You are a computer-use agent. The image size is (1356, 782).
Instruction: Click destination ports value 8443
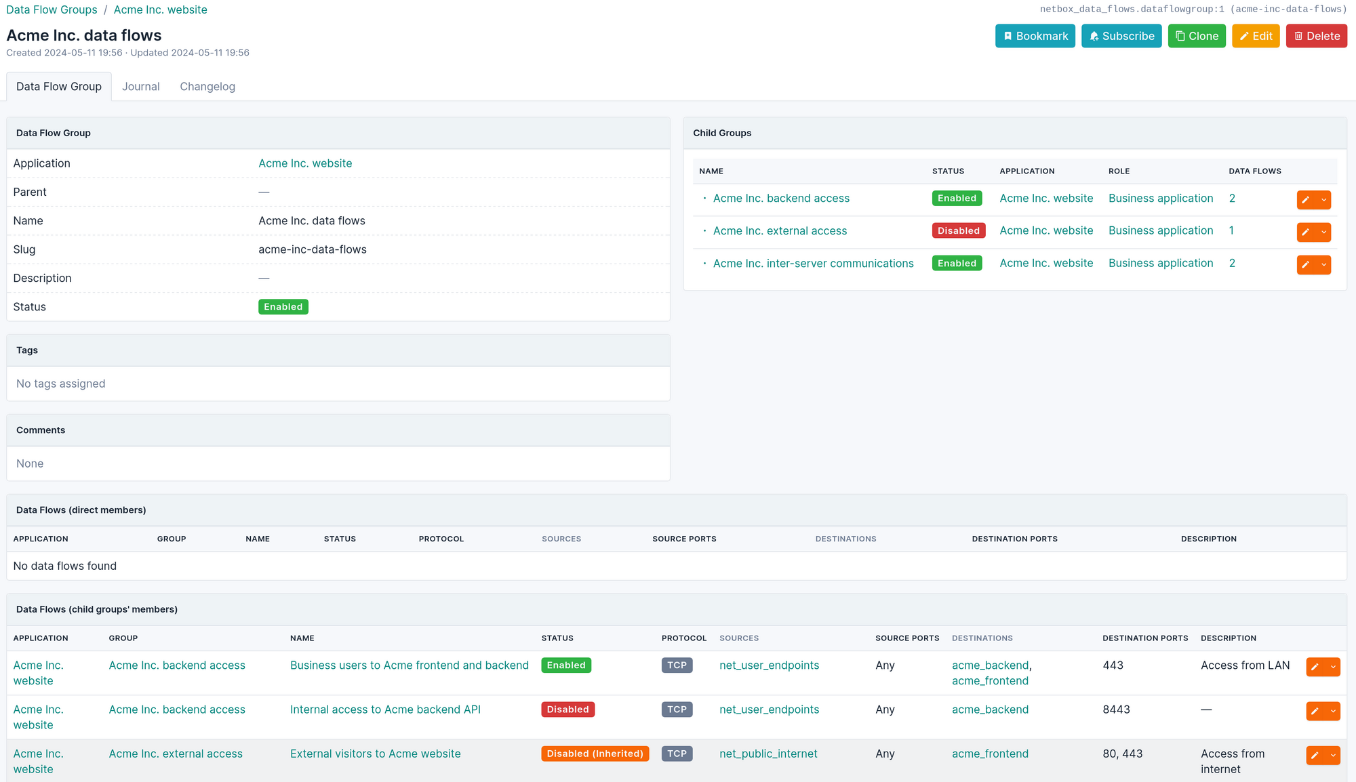(x=1116, y=709)
